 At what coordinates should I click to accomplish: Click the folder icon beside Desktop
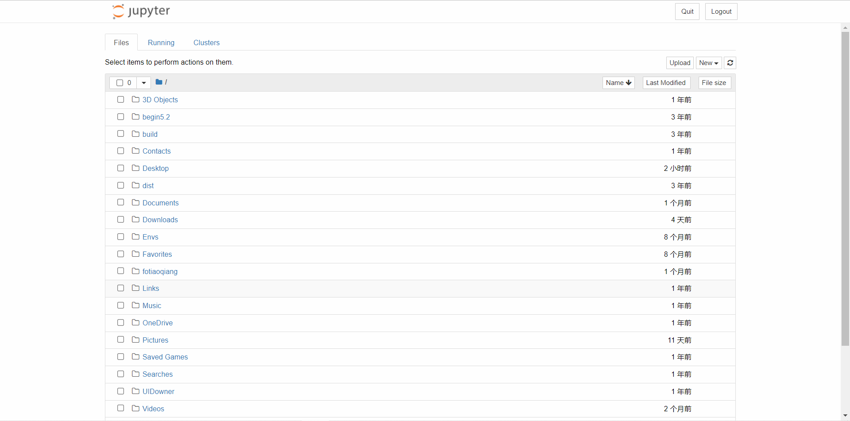pyautogui.click(x=135, y=168)
